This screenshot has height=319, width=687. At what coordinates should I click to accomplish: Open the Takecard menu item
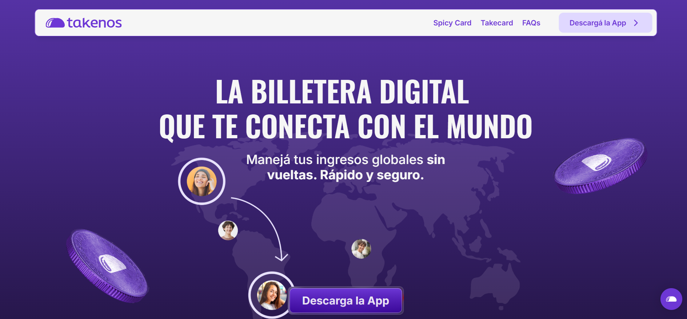pos(497,23)
